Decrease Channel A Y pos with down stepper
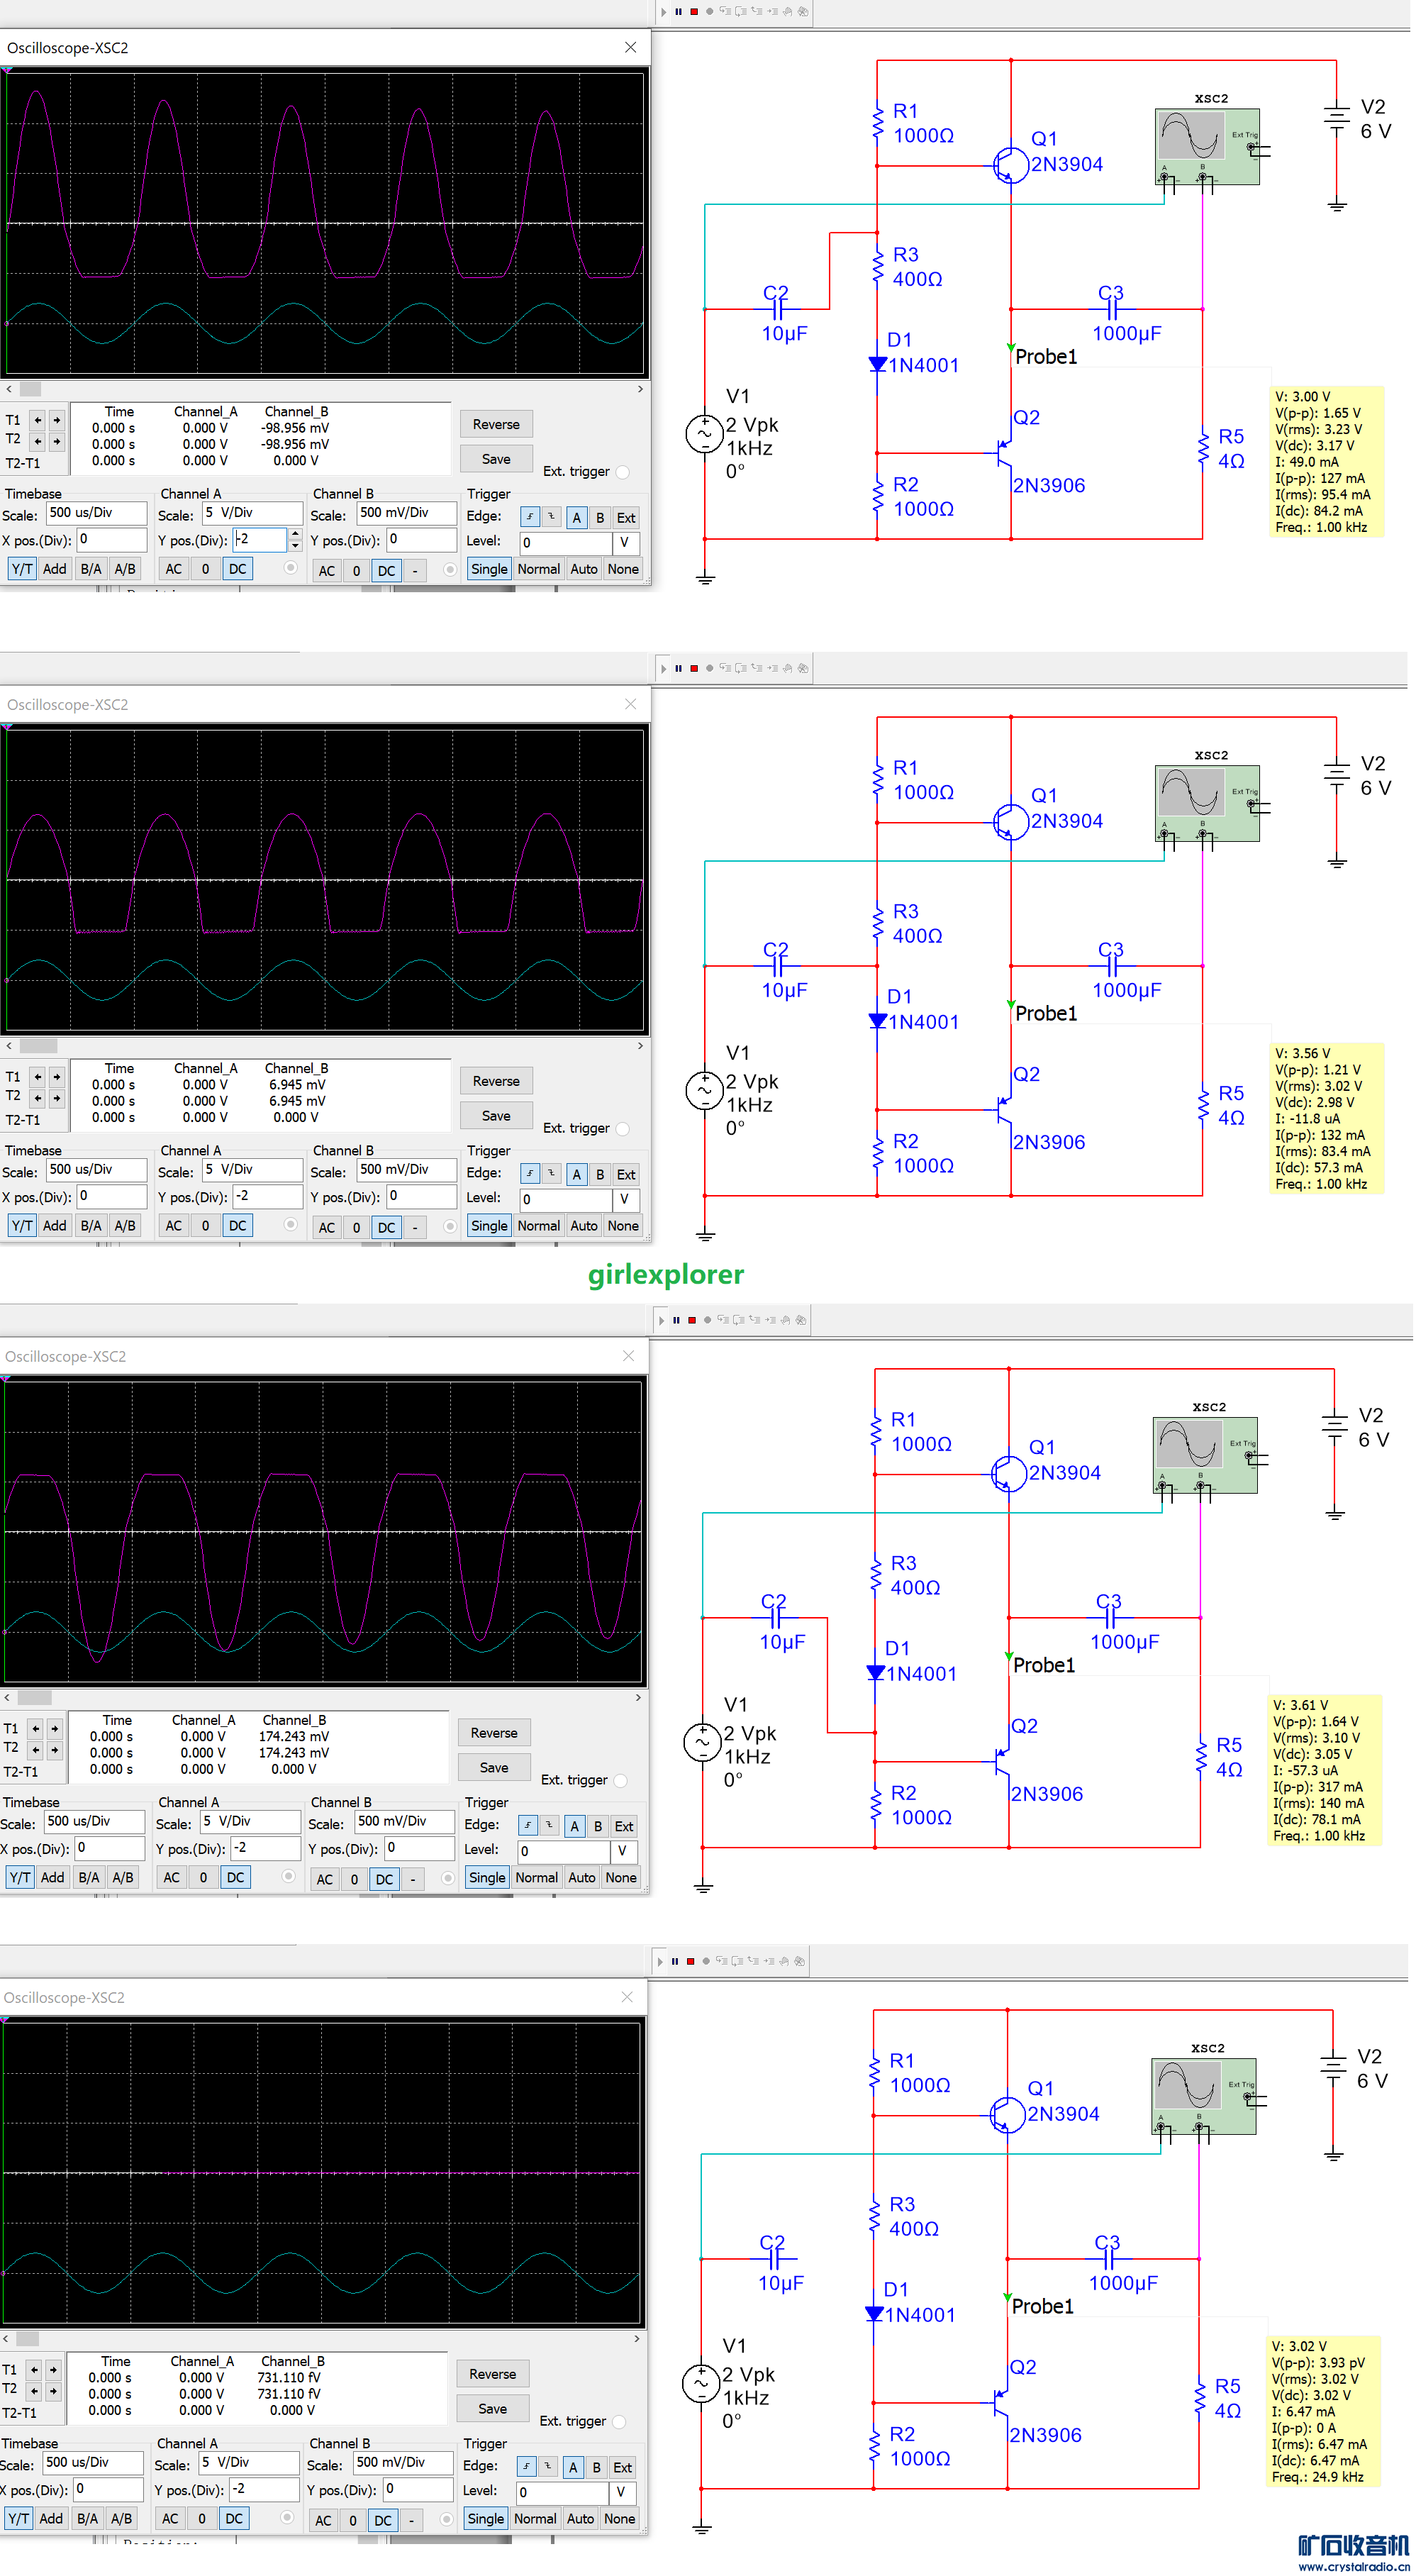 point(295,546)
